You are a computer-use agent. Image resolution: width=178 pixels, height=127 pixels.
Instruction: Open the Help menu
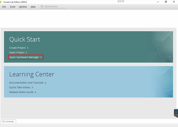tap(33, 7)
